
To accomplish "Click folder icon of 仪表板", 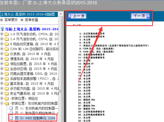I will [7, 54].
